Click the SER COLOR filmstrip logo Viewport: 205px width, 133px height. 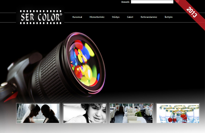coord(40,17)
